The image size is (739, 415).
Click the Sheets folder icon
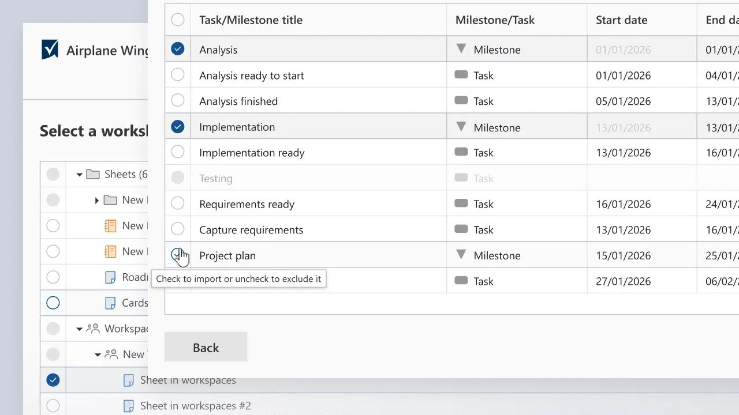93,174
